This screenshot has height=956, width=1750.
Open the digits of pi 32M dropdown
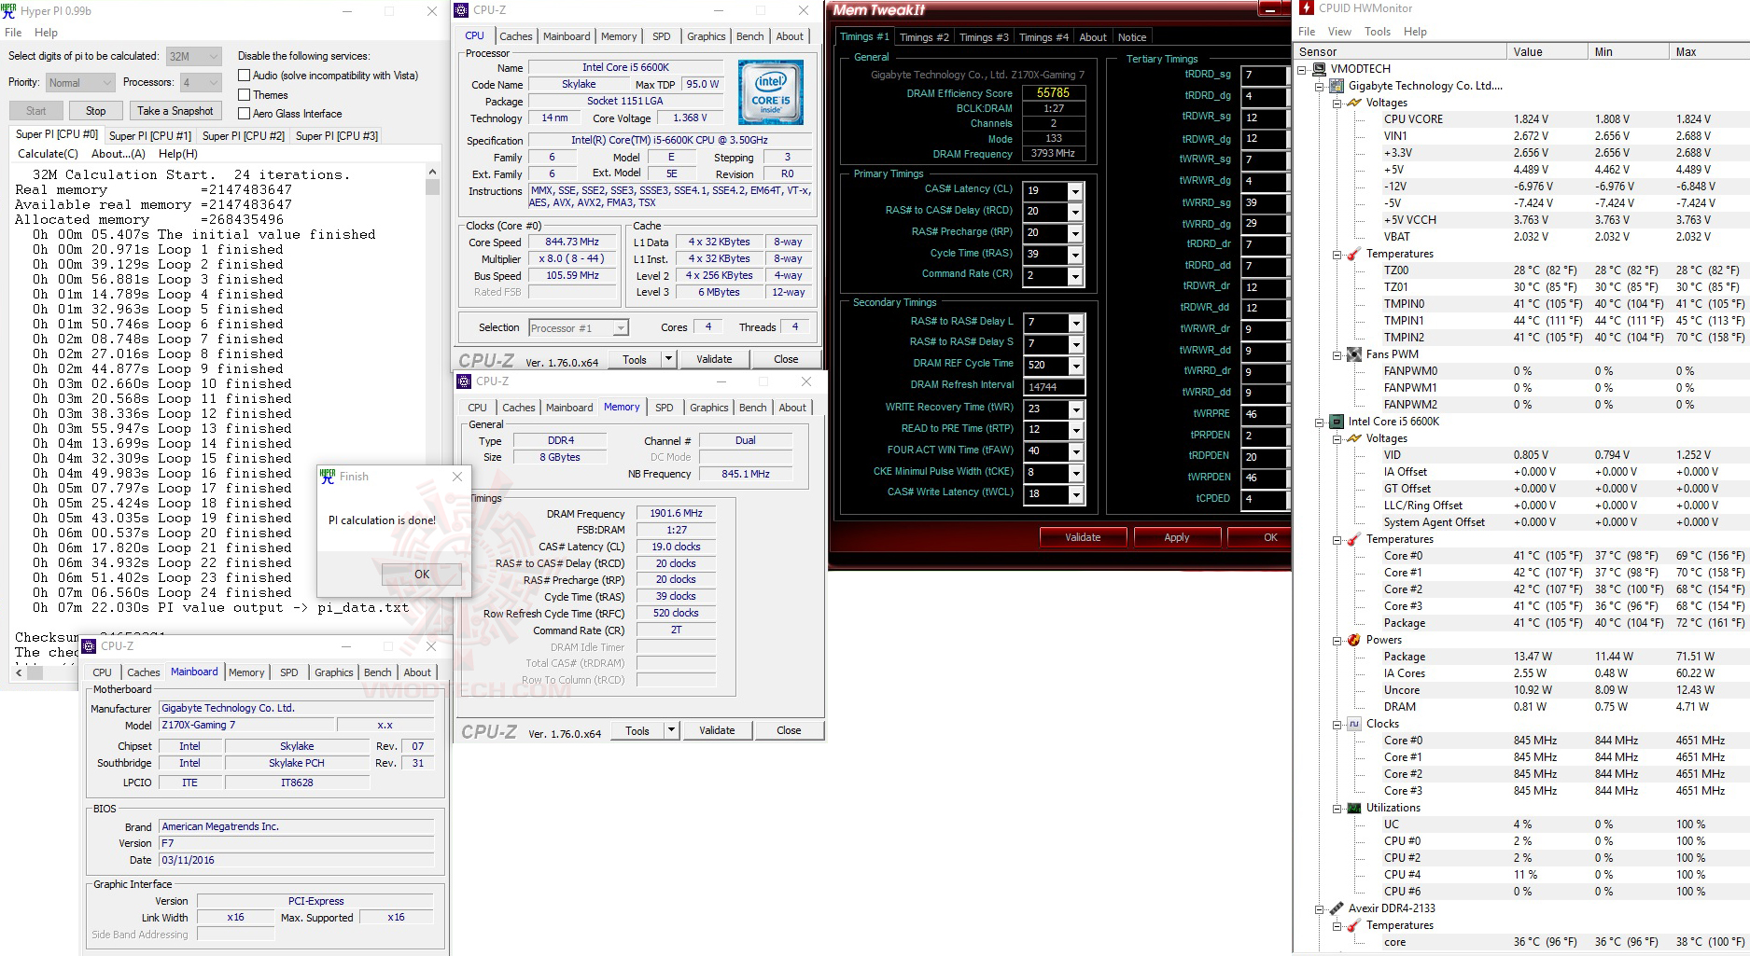coord(194,56)
